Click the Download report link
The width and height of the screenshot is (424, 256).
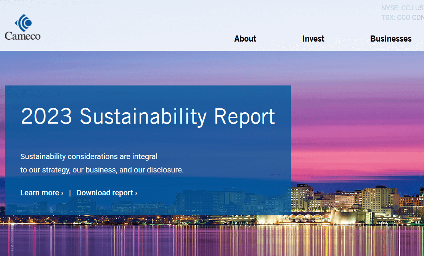(107, 193)
